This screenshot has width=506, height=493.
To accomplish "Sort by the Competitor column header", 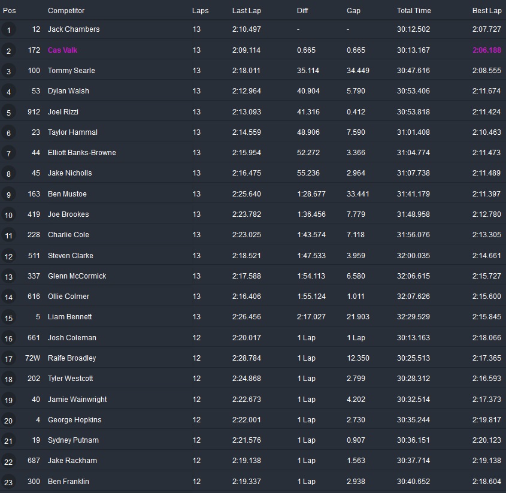I will click(x=66, y=10).
